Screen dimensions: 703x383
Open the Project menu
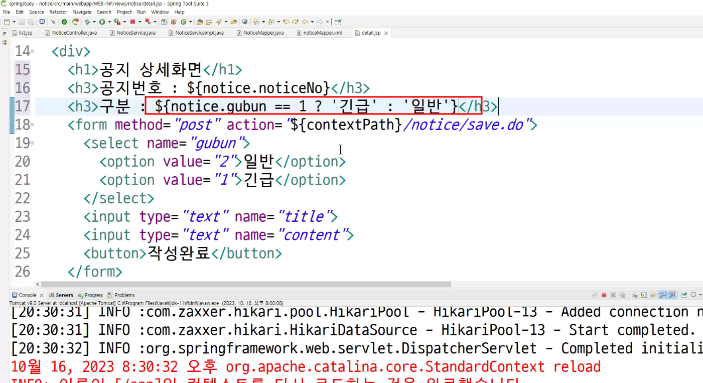point(124,12)
